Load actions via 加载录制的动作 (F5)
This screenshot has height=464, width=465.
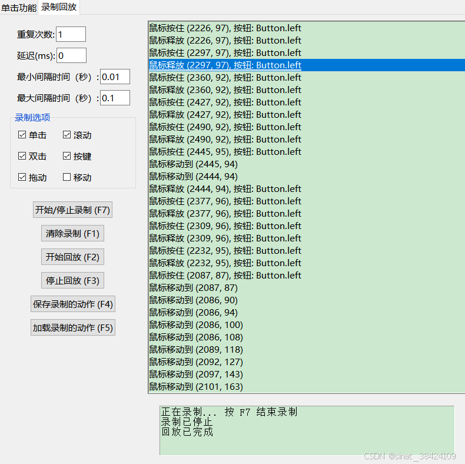(x=73, y=327)
